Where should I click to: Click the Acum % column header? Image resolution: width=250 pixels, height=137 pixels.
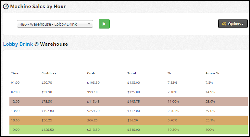click(x=212, y=73)
